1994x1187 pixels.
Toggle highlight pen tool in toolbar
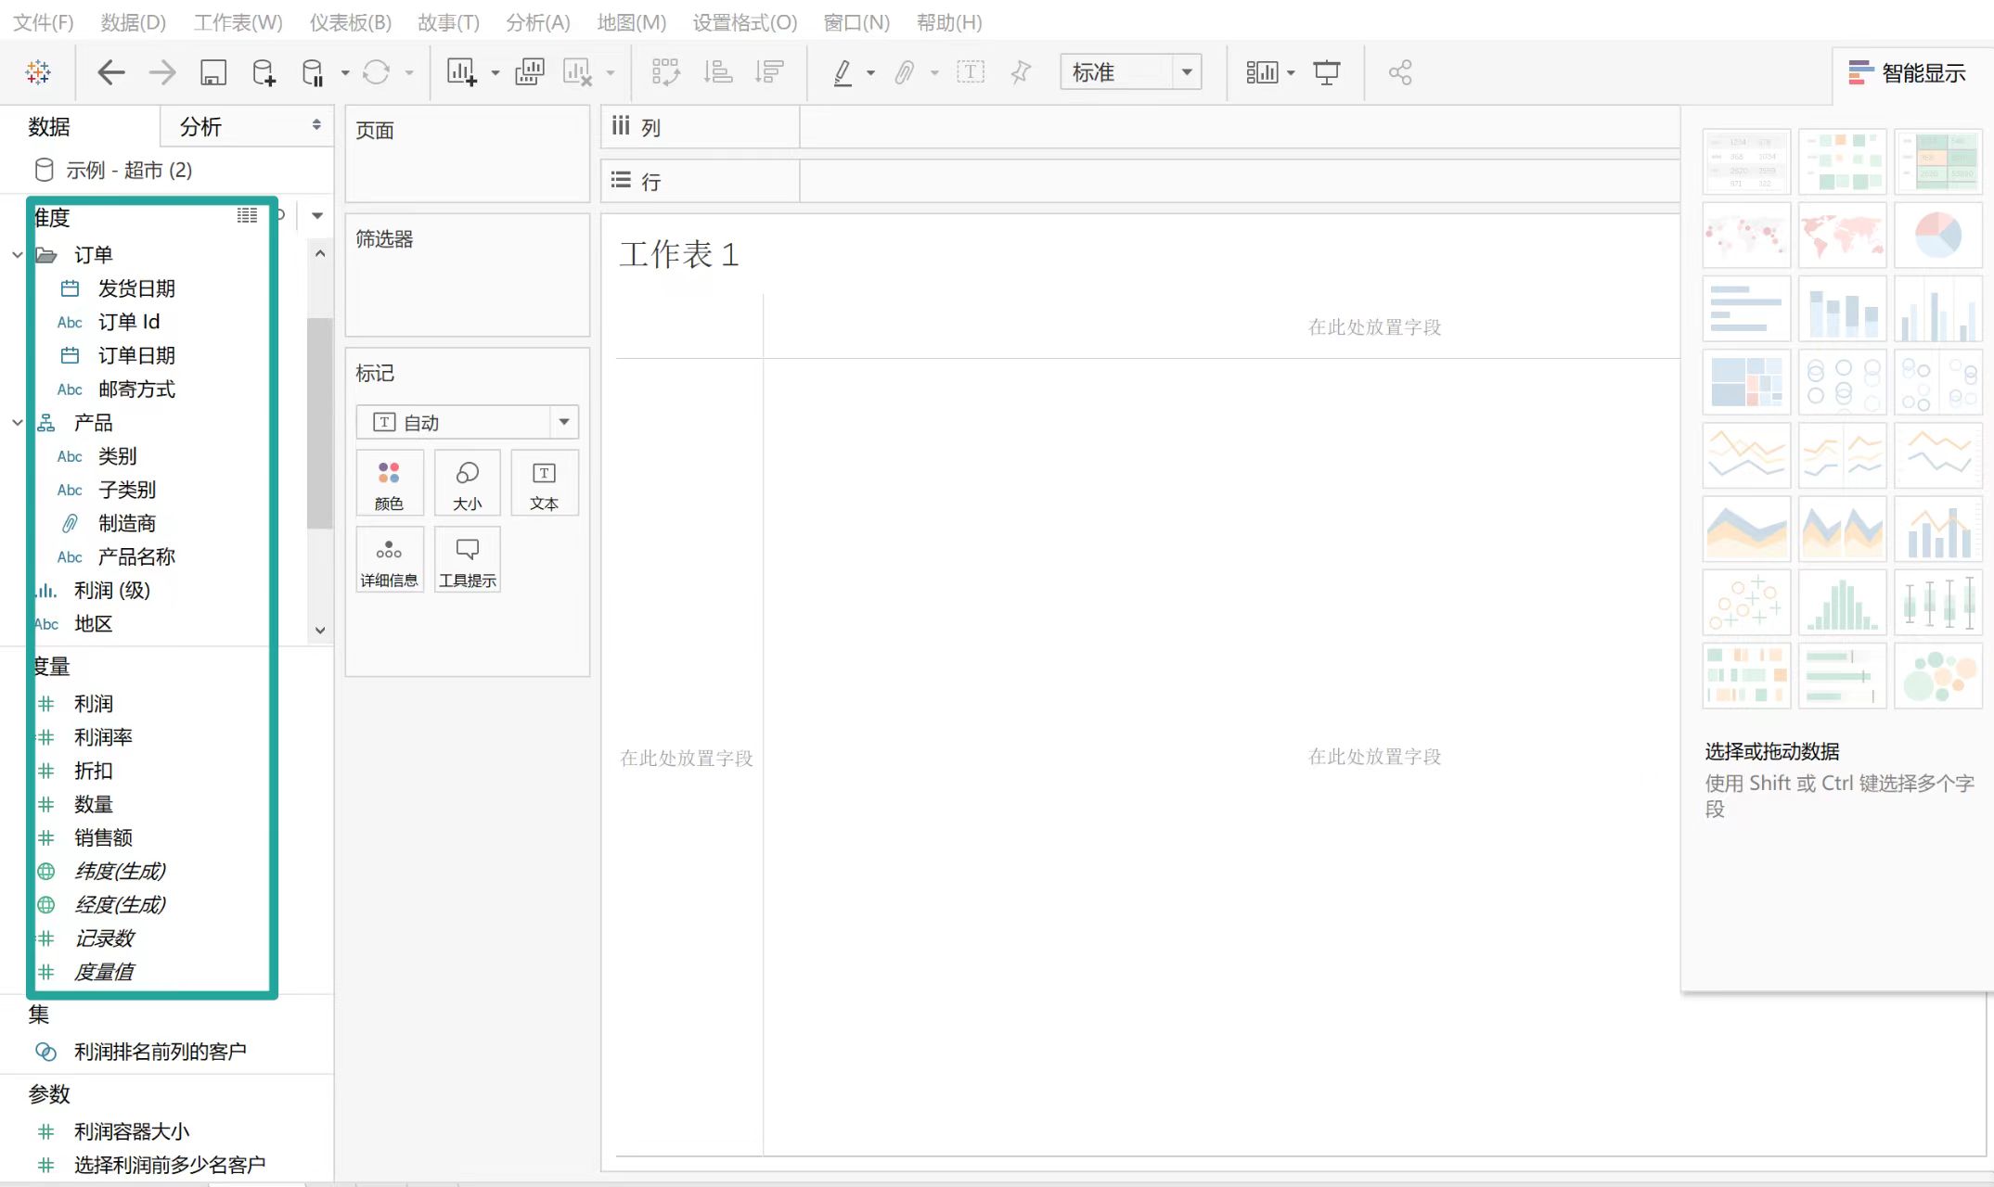pos(843,72)
